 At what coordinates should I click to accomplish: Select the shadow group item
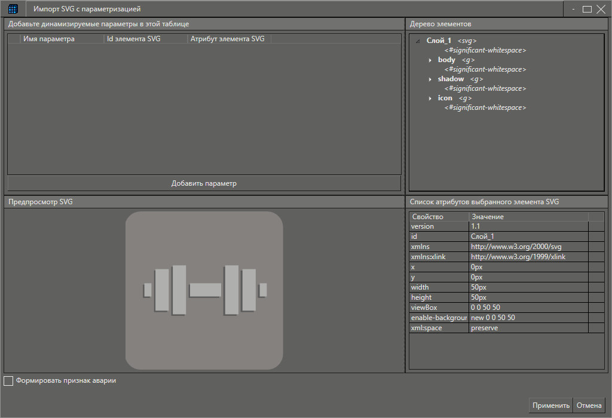coord(451,78)
